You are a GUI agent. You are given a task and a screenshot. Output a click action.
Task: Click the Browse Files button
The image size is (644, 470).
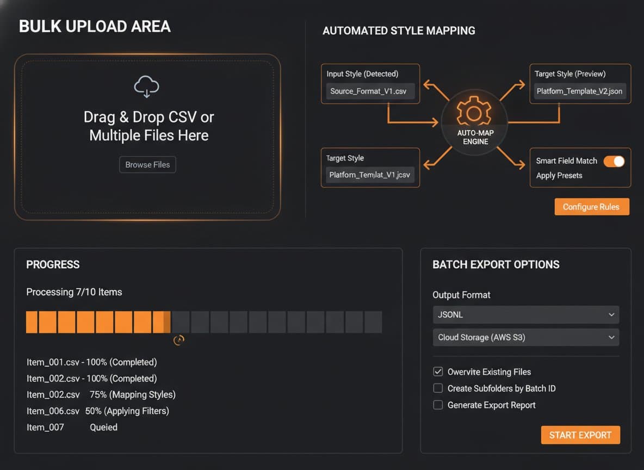click(x=147, y=165)
